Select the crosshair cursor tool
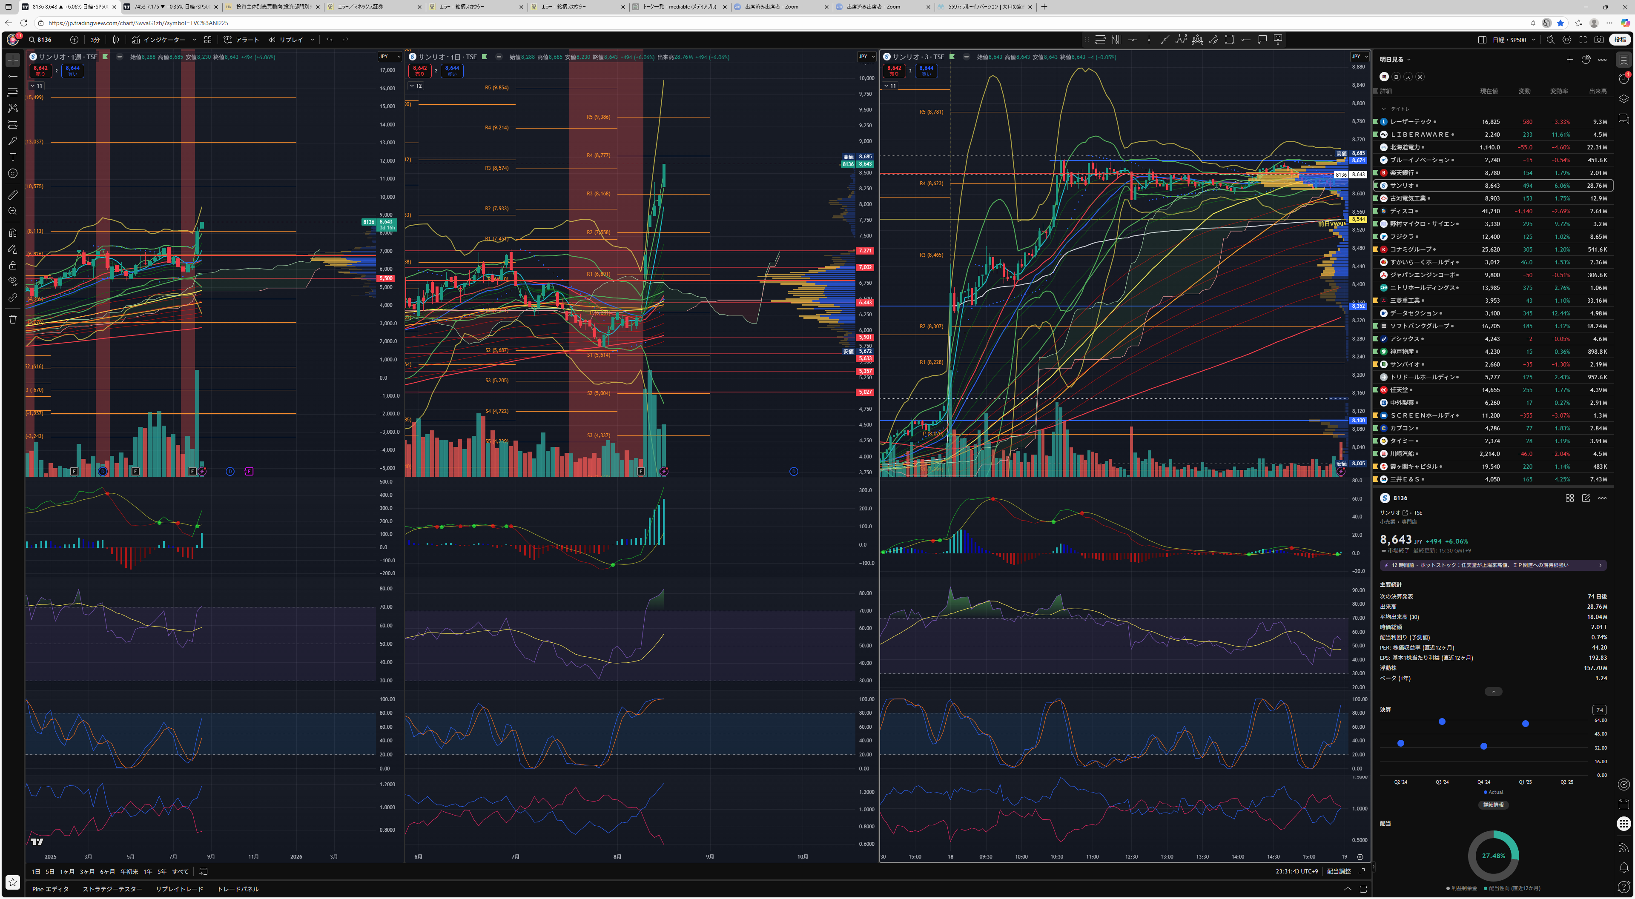Screen dimensions: 1635x899 coord(13,60)
